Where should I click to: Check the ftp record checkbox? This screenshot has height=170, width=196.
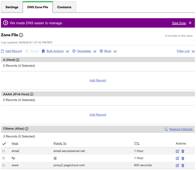(x=4, y=158)
